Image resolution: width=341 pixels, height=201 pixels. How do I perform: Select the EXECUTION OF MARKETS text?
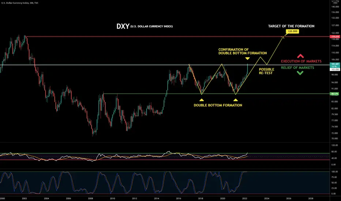point(301,61)
